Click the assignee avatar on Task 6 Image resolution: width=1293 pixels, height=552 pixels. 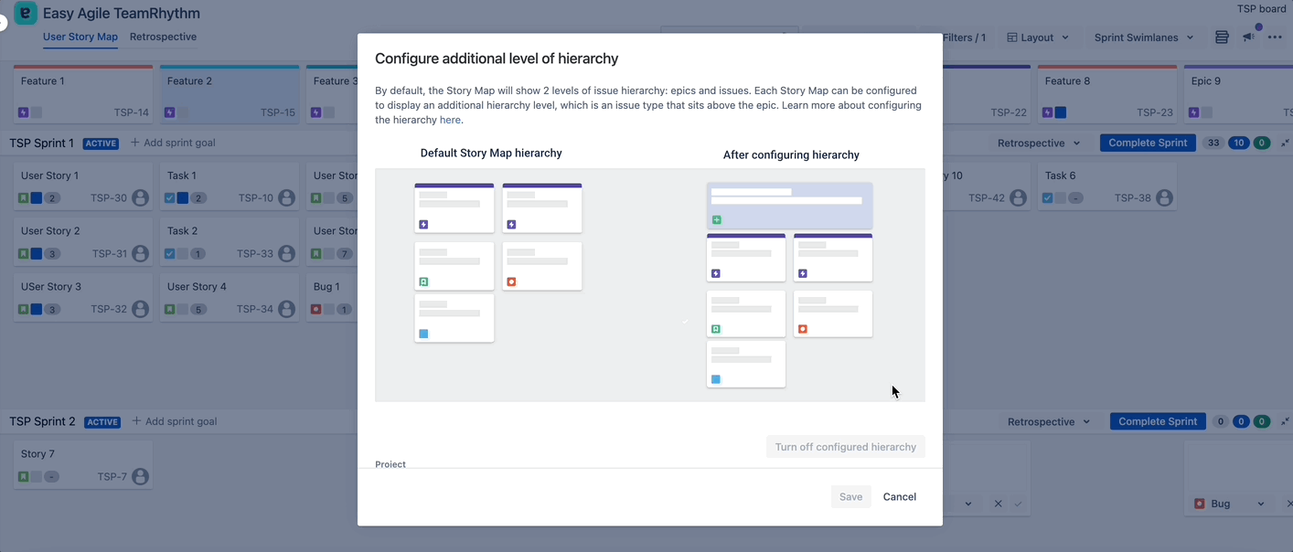(1164, 198)
